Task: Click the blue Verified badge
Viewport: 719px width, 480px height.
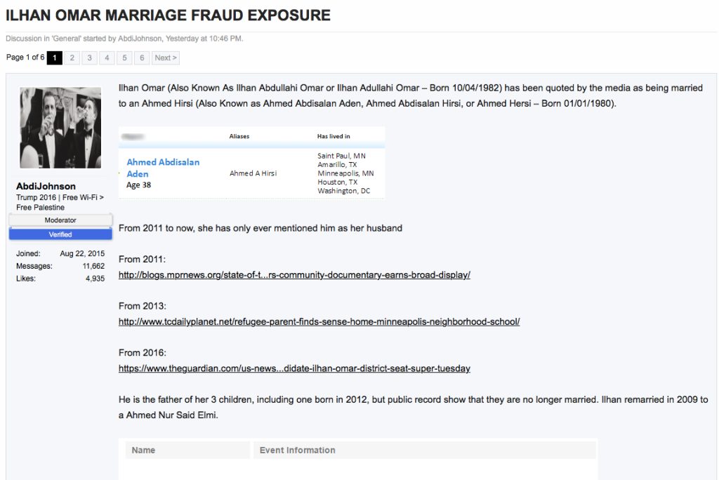Action: 60,234
